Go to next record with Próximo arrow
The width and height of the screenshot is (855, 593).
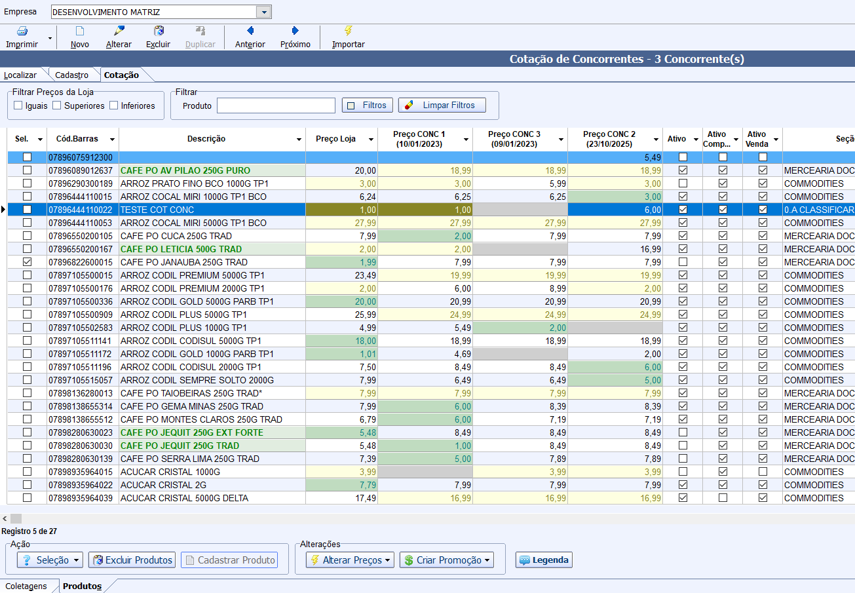click(x=295, y=31)
